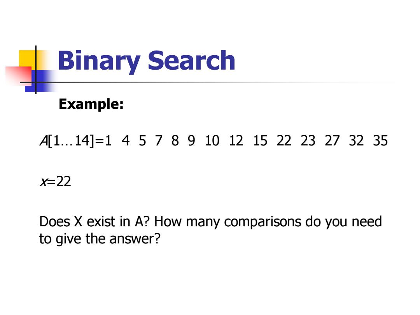Screen dimensions: 420x315
Task: Click the red gradient square in the logo
Action: point(19,76)
